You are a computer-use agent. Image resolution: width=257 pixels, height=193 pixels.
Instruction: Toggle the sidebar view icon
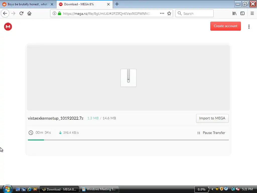pos(242,14)
